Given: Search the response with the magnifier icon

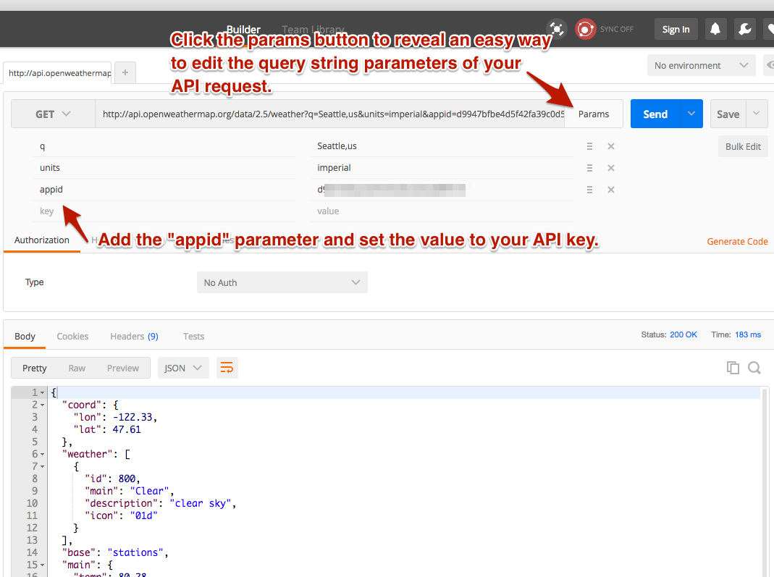Looking at the screenshot, I should click(754, 367).
